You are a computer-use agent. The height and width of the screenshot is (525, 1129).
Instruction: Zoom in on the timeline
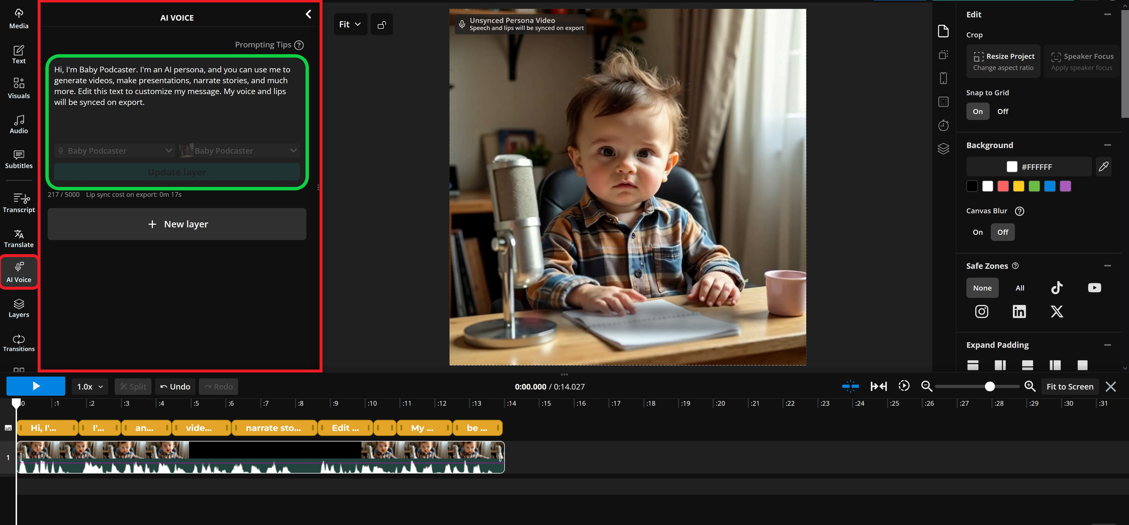1030,386
